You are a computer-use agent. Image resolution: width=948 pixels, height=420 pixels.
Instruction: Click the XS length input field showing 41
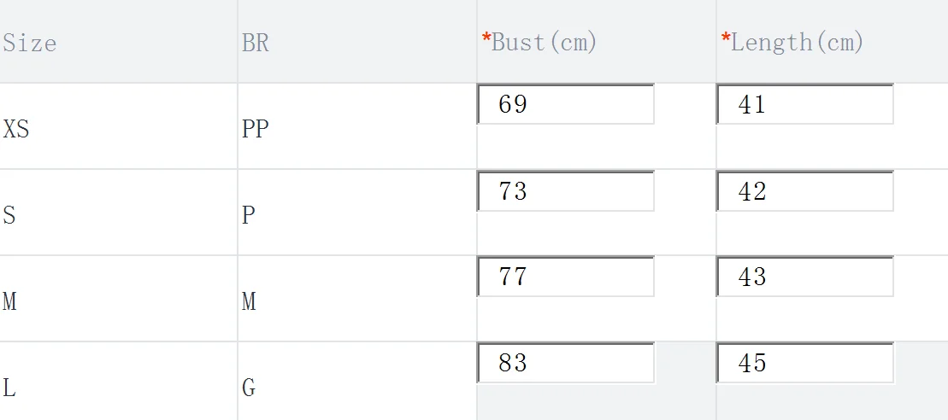(804, 105)
